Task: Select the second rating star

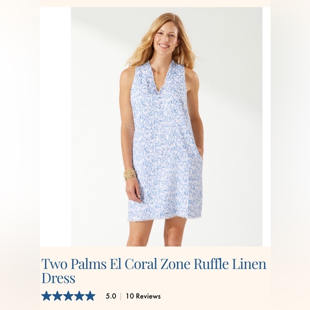Action: tap(57, 296)
